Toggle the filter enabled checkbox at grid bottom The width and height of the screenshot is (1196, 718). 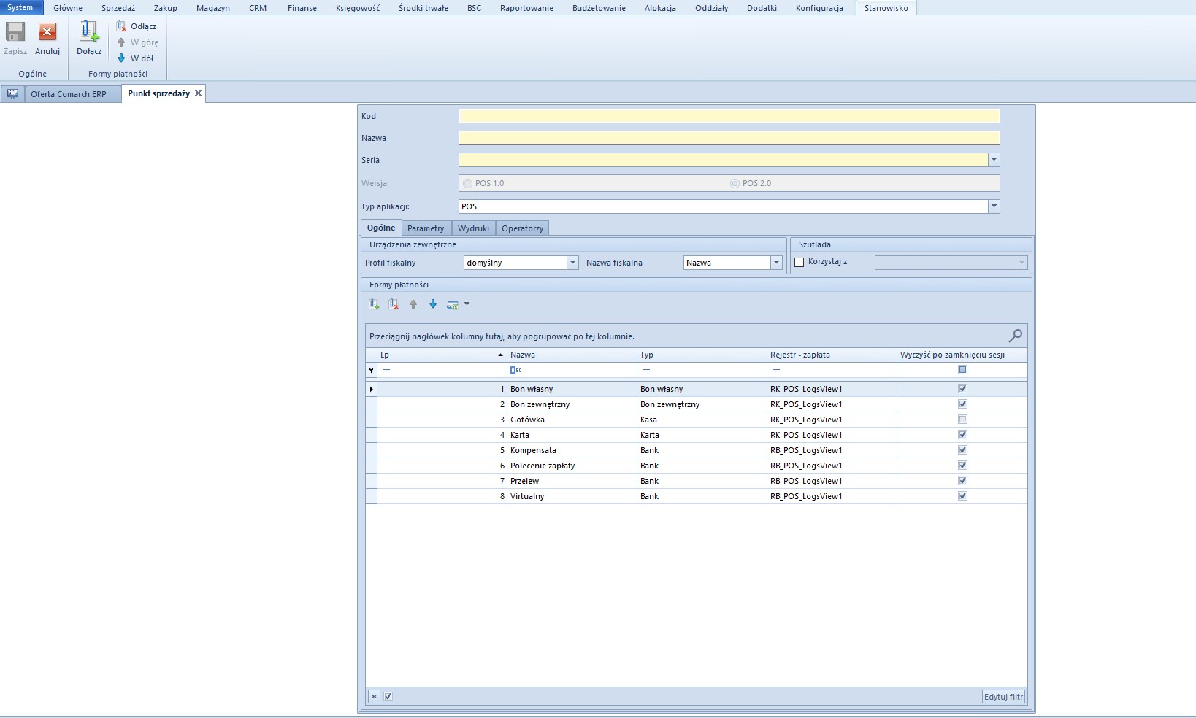coord(388,697)
